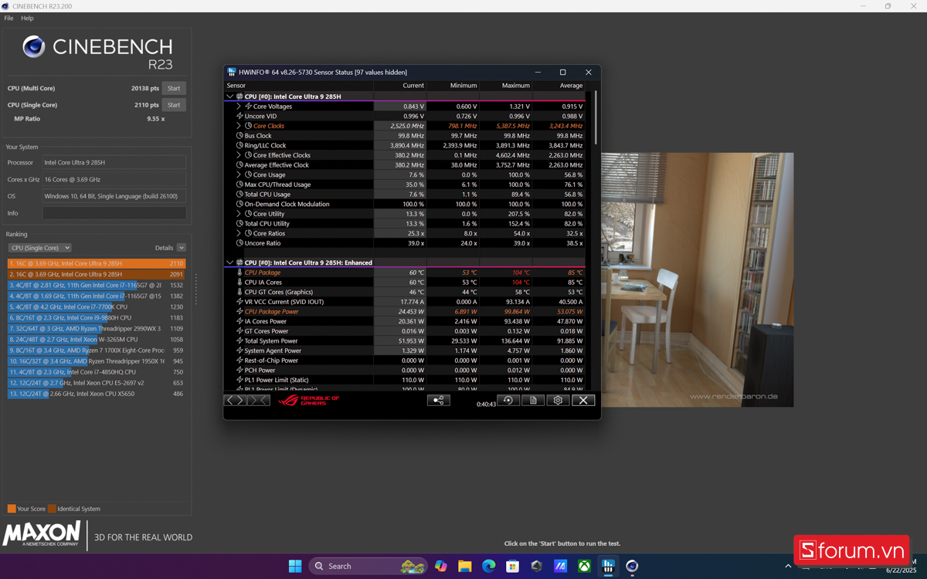Viewport: 927px width, 579px height.
Task: Open File Explorer from taskbar
Action: tap(464, 566)
